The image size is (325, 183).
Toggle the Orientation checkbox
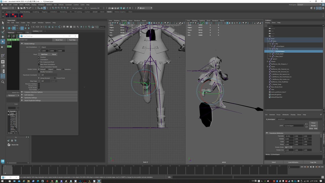pos(39,60)
